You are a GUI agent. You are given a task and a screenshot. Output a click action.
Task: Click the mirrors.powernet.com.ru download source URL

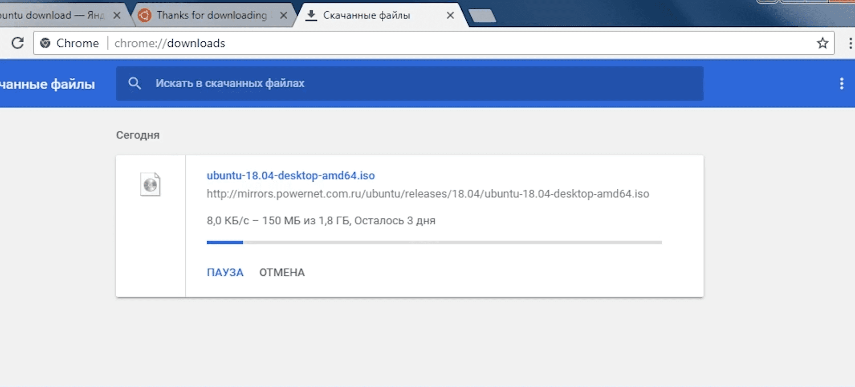coord(428,194)
